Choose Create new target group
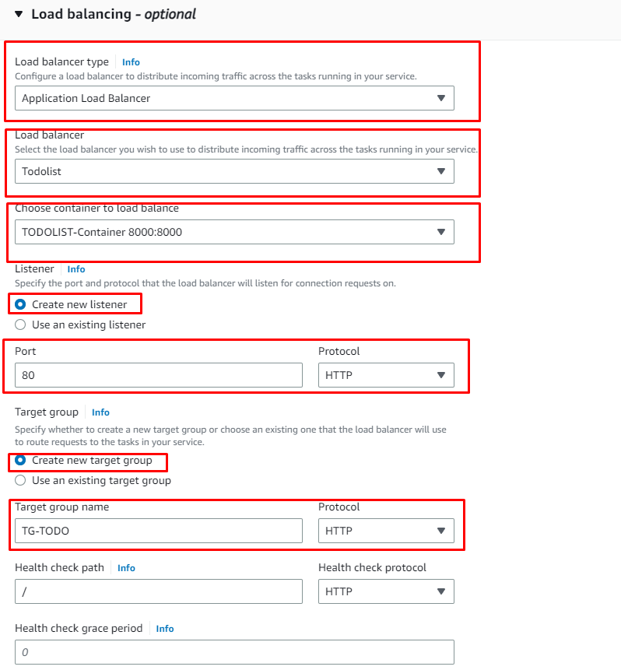This screenshot has height=670, width=621. pyautogui.click(x=19, y=461)
